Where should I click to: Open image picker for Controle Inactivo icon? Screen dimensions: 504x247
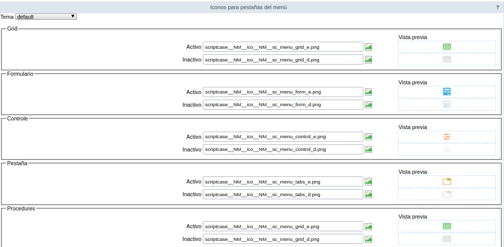pos(368,149)
